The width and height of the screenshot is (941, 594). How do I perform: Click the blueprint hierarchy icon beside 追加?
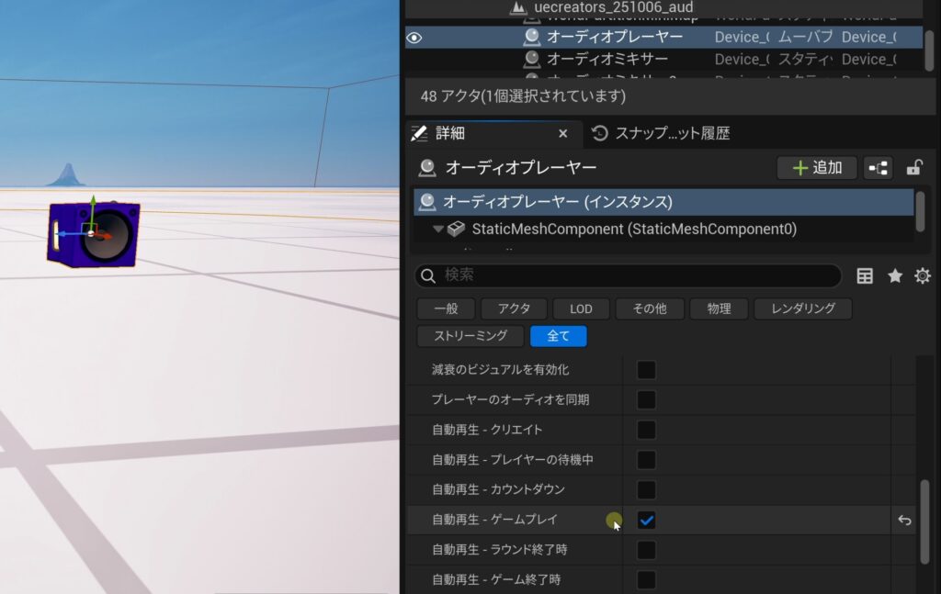click(x=879, y=168)
